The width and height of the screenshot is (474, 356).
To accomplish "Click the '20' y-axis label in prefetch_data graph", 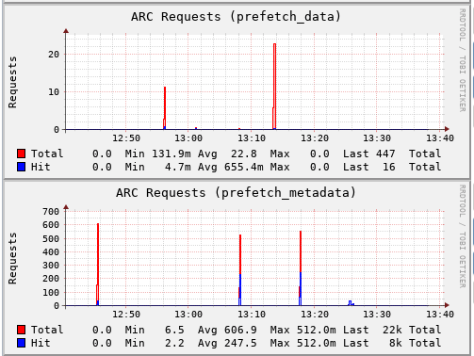I will point(54,55).
